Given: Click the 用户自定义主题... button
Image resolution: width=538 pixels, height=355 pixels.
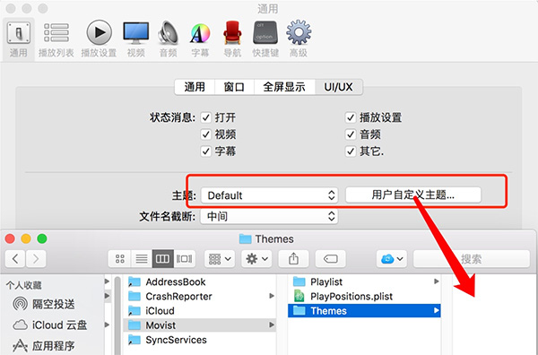Looking at the screenshot, I should (x=413, y=195).
